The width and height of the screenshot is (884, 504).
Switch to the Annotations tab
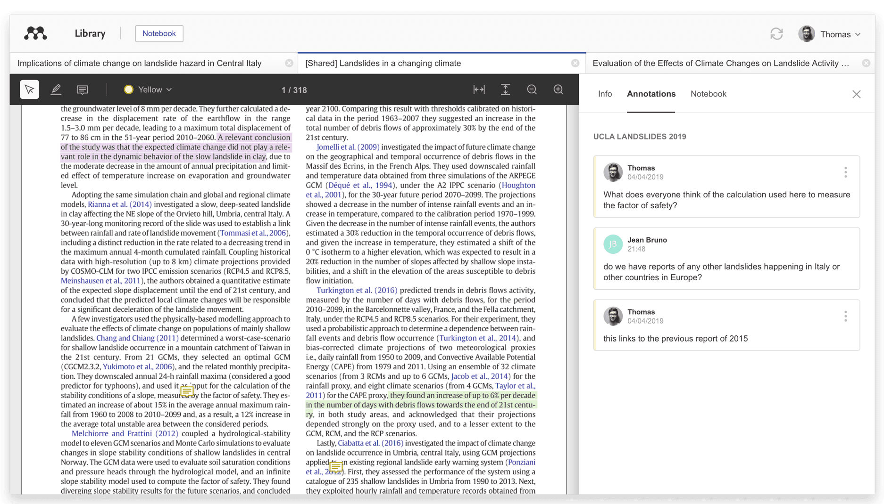(651, 94)
